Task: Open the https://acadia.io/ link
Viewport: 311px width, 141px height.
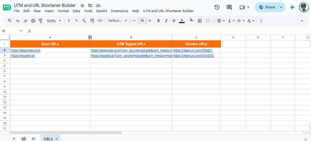Action: [x=23, y=56]
